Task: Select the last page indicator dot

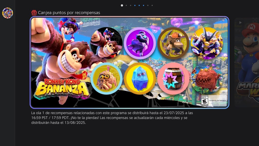Action: point(152,5)
